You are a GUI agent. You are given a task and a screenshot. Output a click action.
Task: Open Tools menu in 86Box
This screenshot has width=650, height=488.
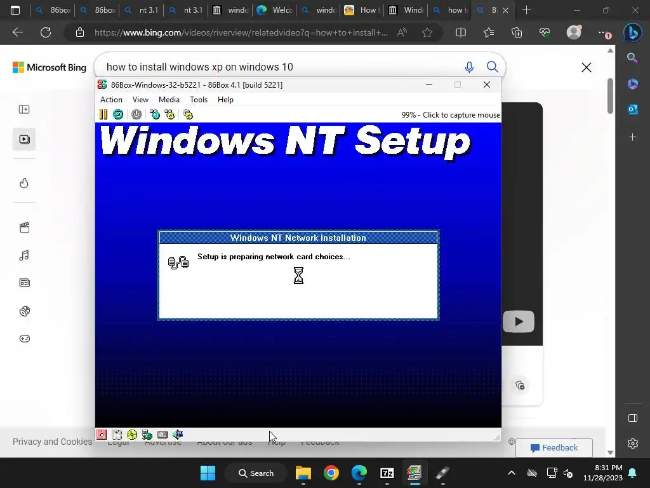click(x=199, y=100)
